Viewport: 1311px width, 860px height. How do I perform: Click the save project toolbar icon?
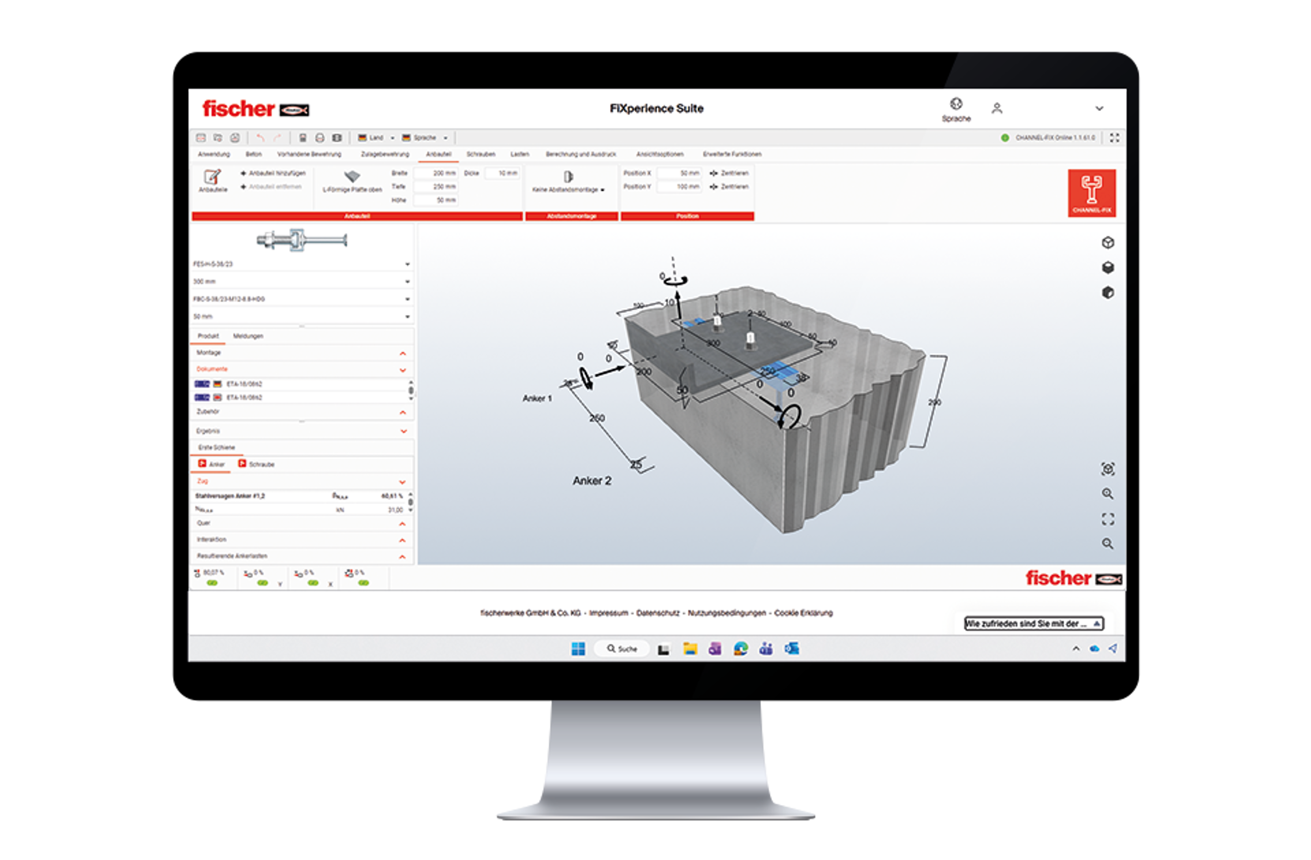click(235, 138)
